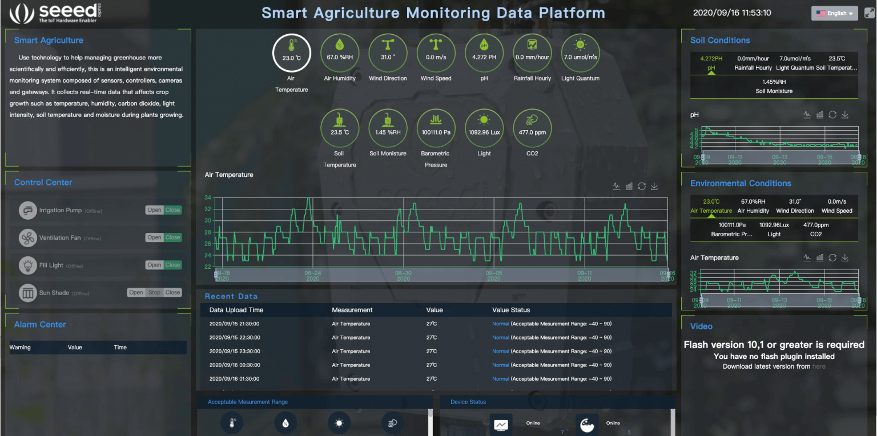877x436 pixels.
Task: Click the Stop button for Sun Shade
Action: (x=155, y=292)
